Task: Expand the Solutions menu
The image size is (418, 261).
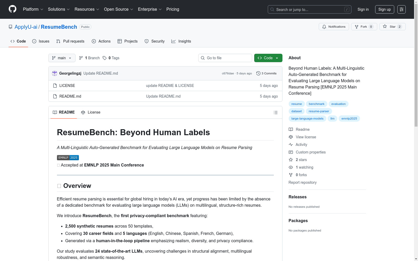Action: 59,9
